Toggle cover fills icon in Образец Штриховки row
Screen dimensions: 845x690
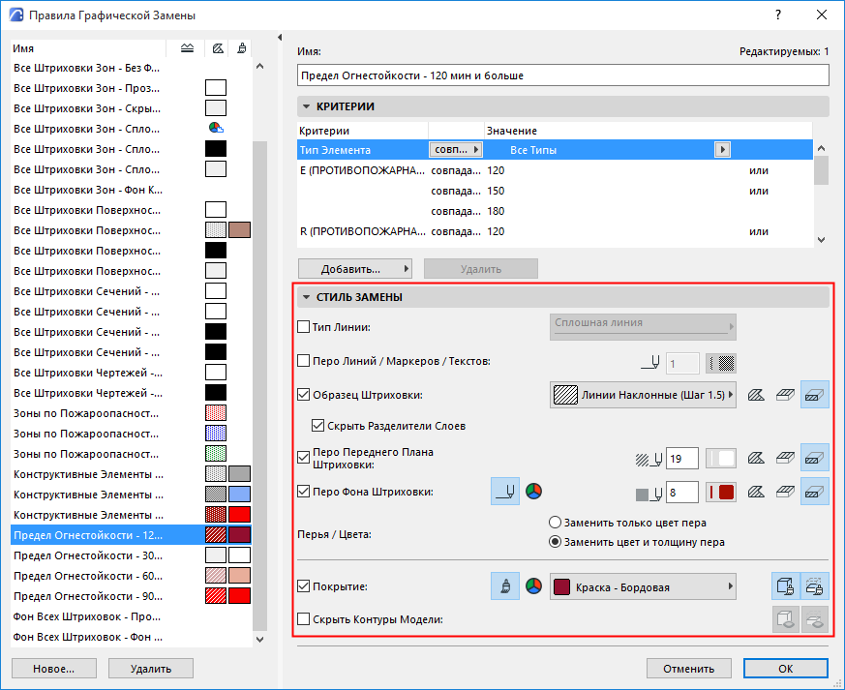click(x=785, y=396)
